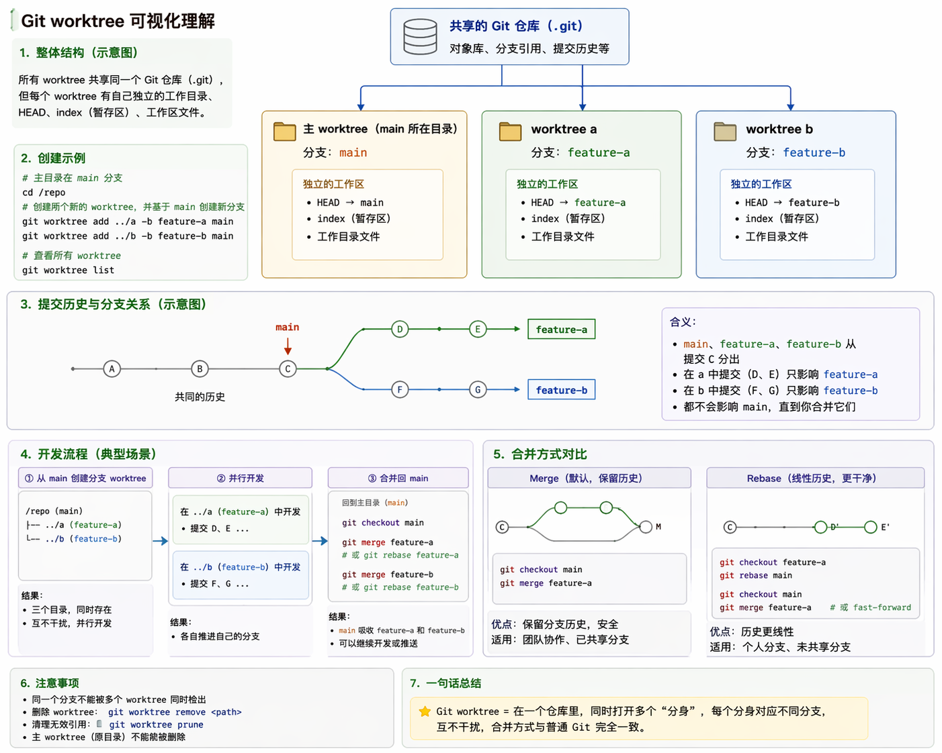Click section heading 3. 提交历史与分支关系
The image size is (942, 753).
click(x=114, y=304)
